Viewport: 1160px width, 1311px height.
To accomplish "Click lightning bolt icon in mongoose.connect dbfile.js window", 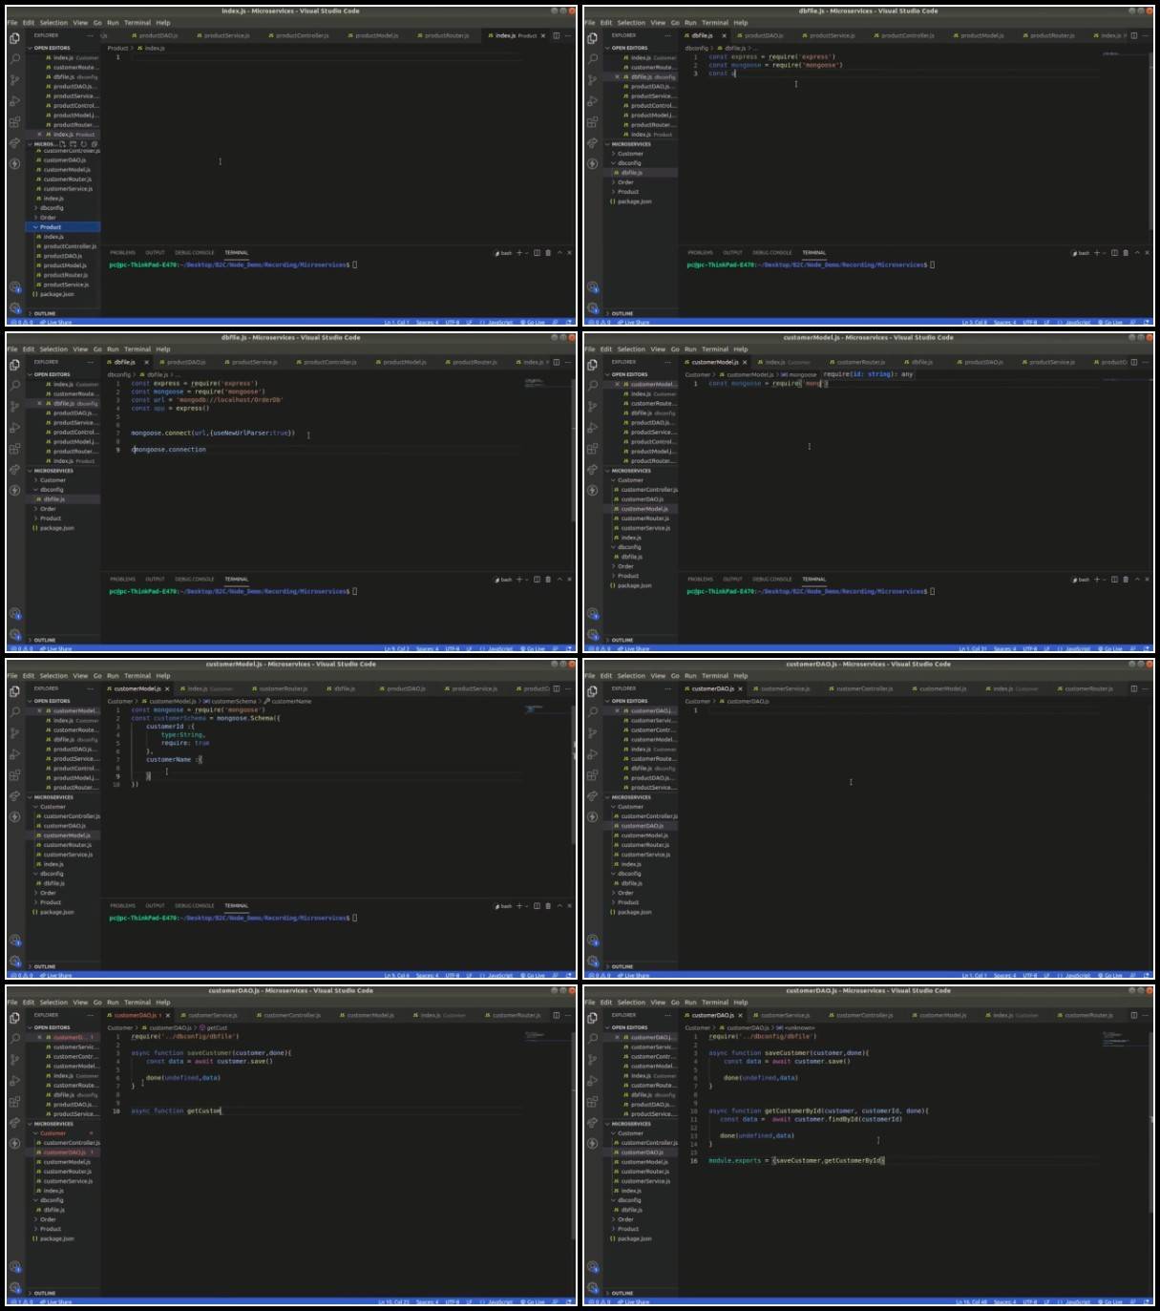I will coord(15,491).
